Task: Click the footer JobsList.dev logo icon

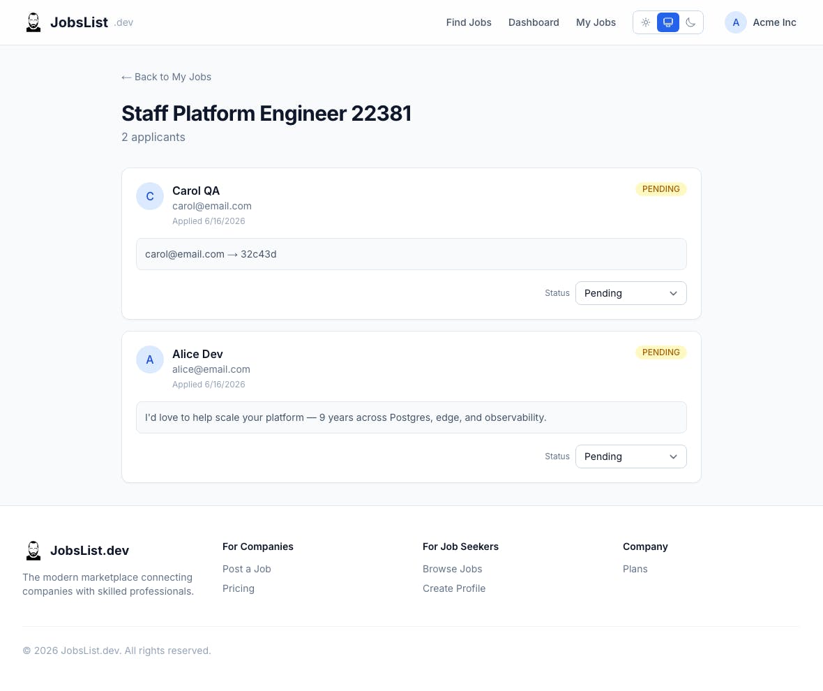Action: pyautogui.click(x=33, y=551)
